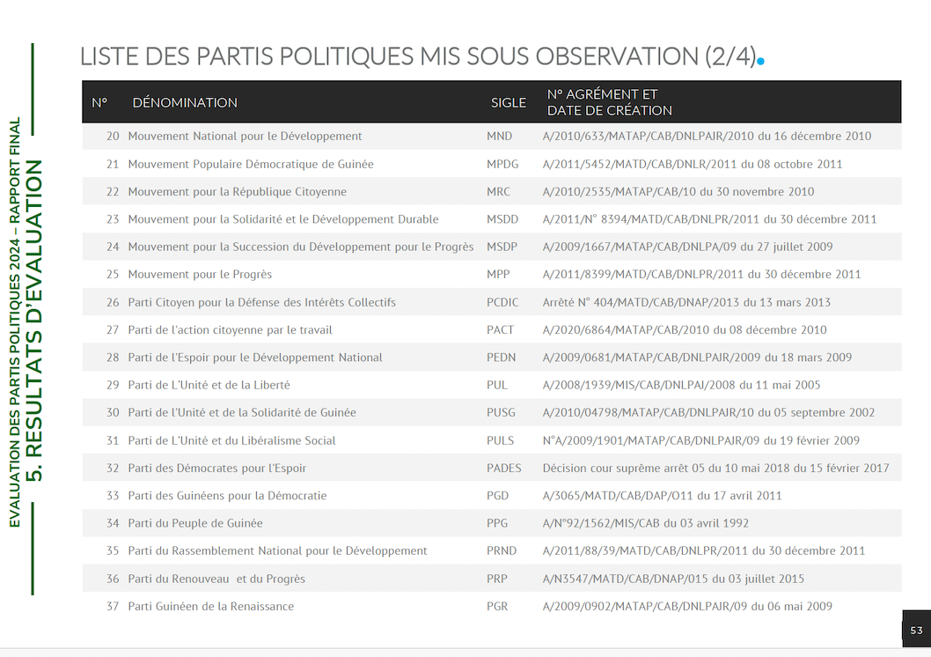931x657 pixels.
Task: Click the 'MSDD' sigle cell
Action: coord(502,219)
